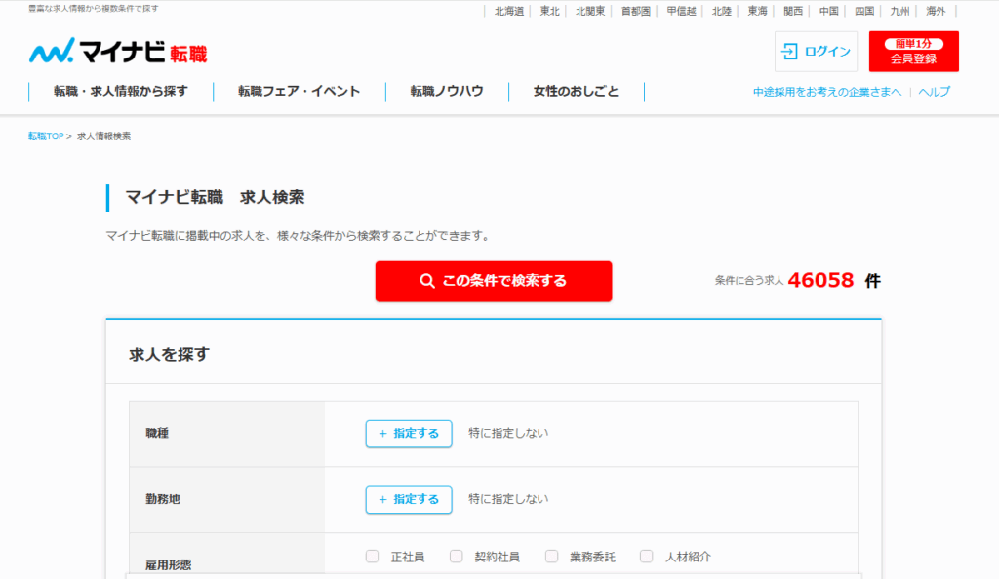This screenshot has height=579, width=999.
Task: Open 転職フェア・イベント menu
Action: pyautogui.click(x=299, y=92)
